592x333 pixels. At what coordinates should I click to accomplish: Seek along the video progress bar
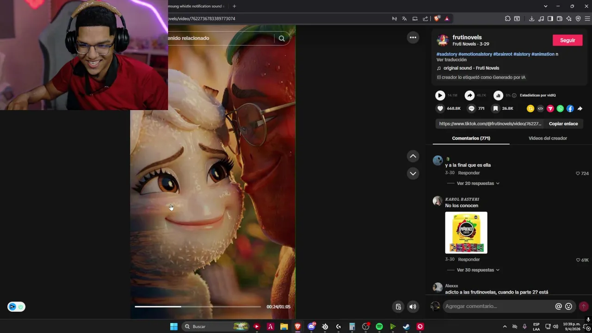pos(197,307)
